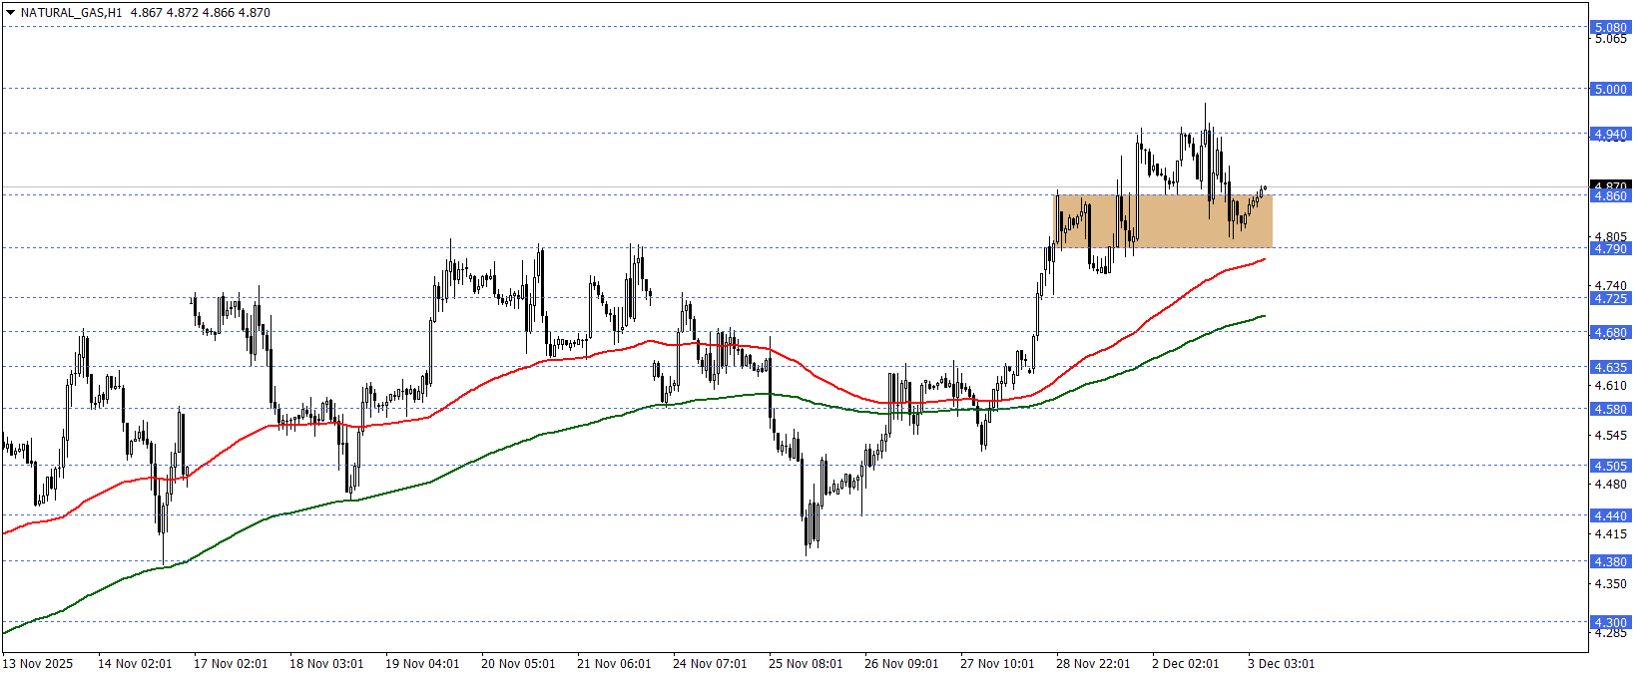Click the 13 Nov 2025 date label

[x=38, y=664]
